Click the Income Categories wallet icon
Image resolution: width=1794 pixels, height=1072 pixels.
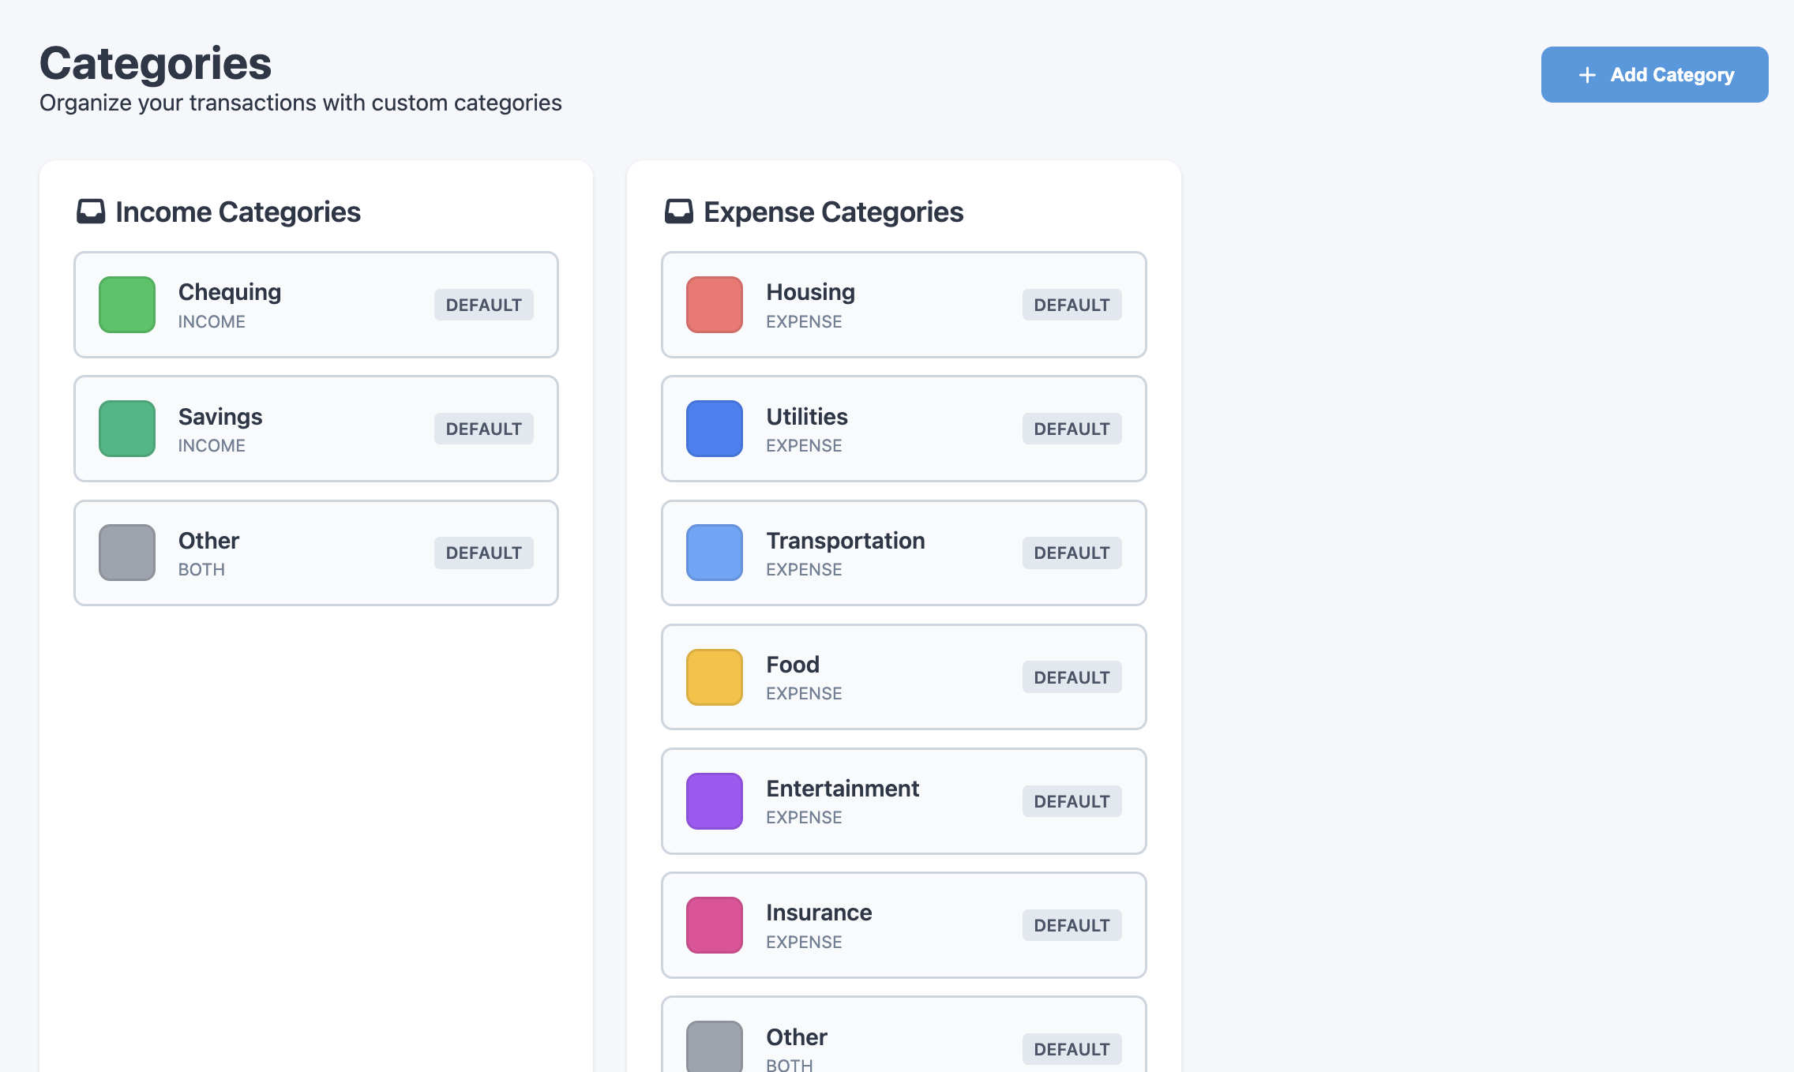click(x=91, y=211)
